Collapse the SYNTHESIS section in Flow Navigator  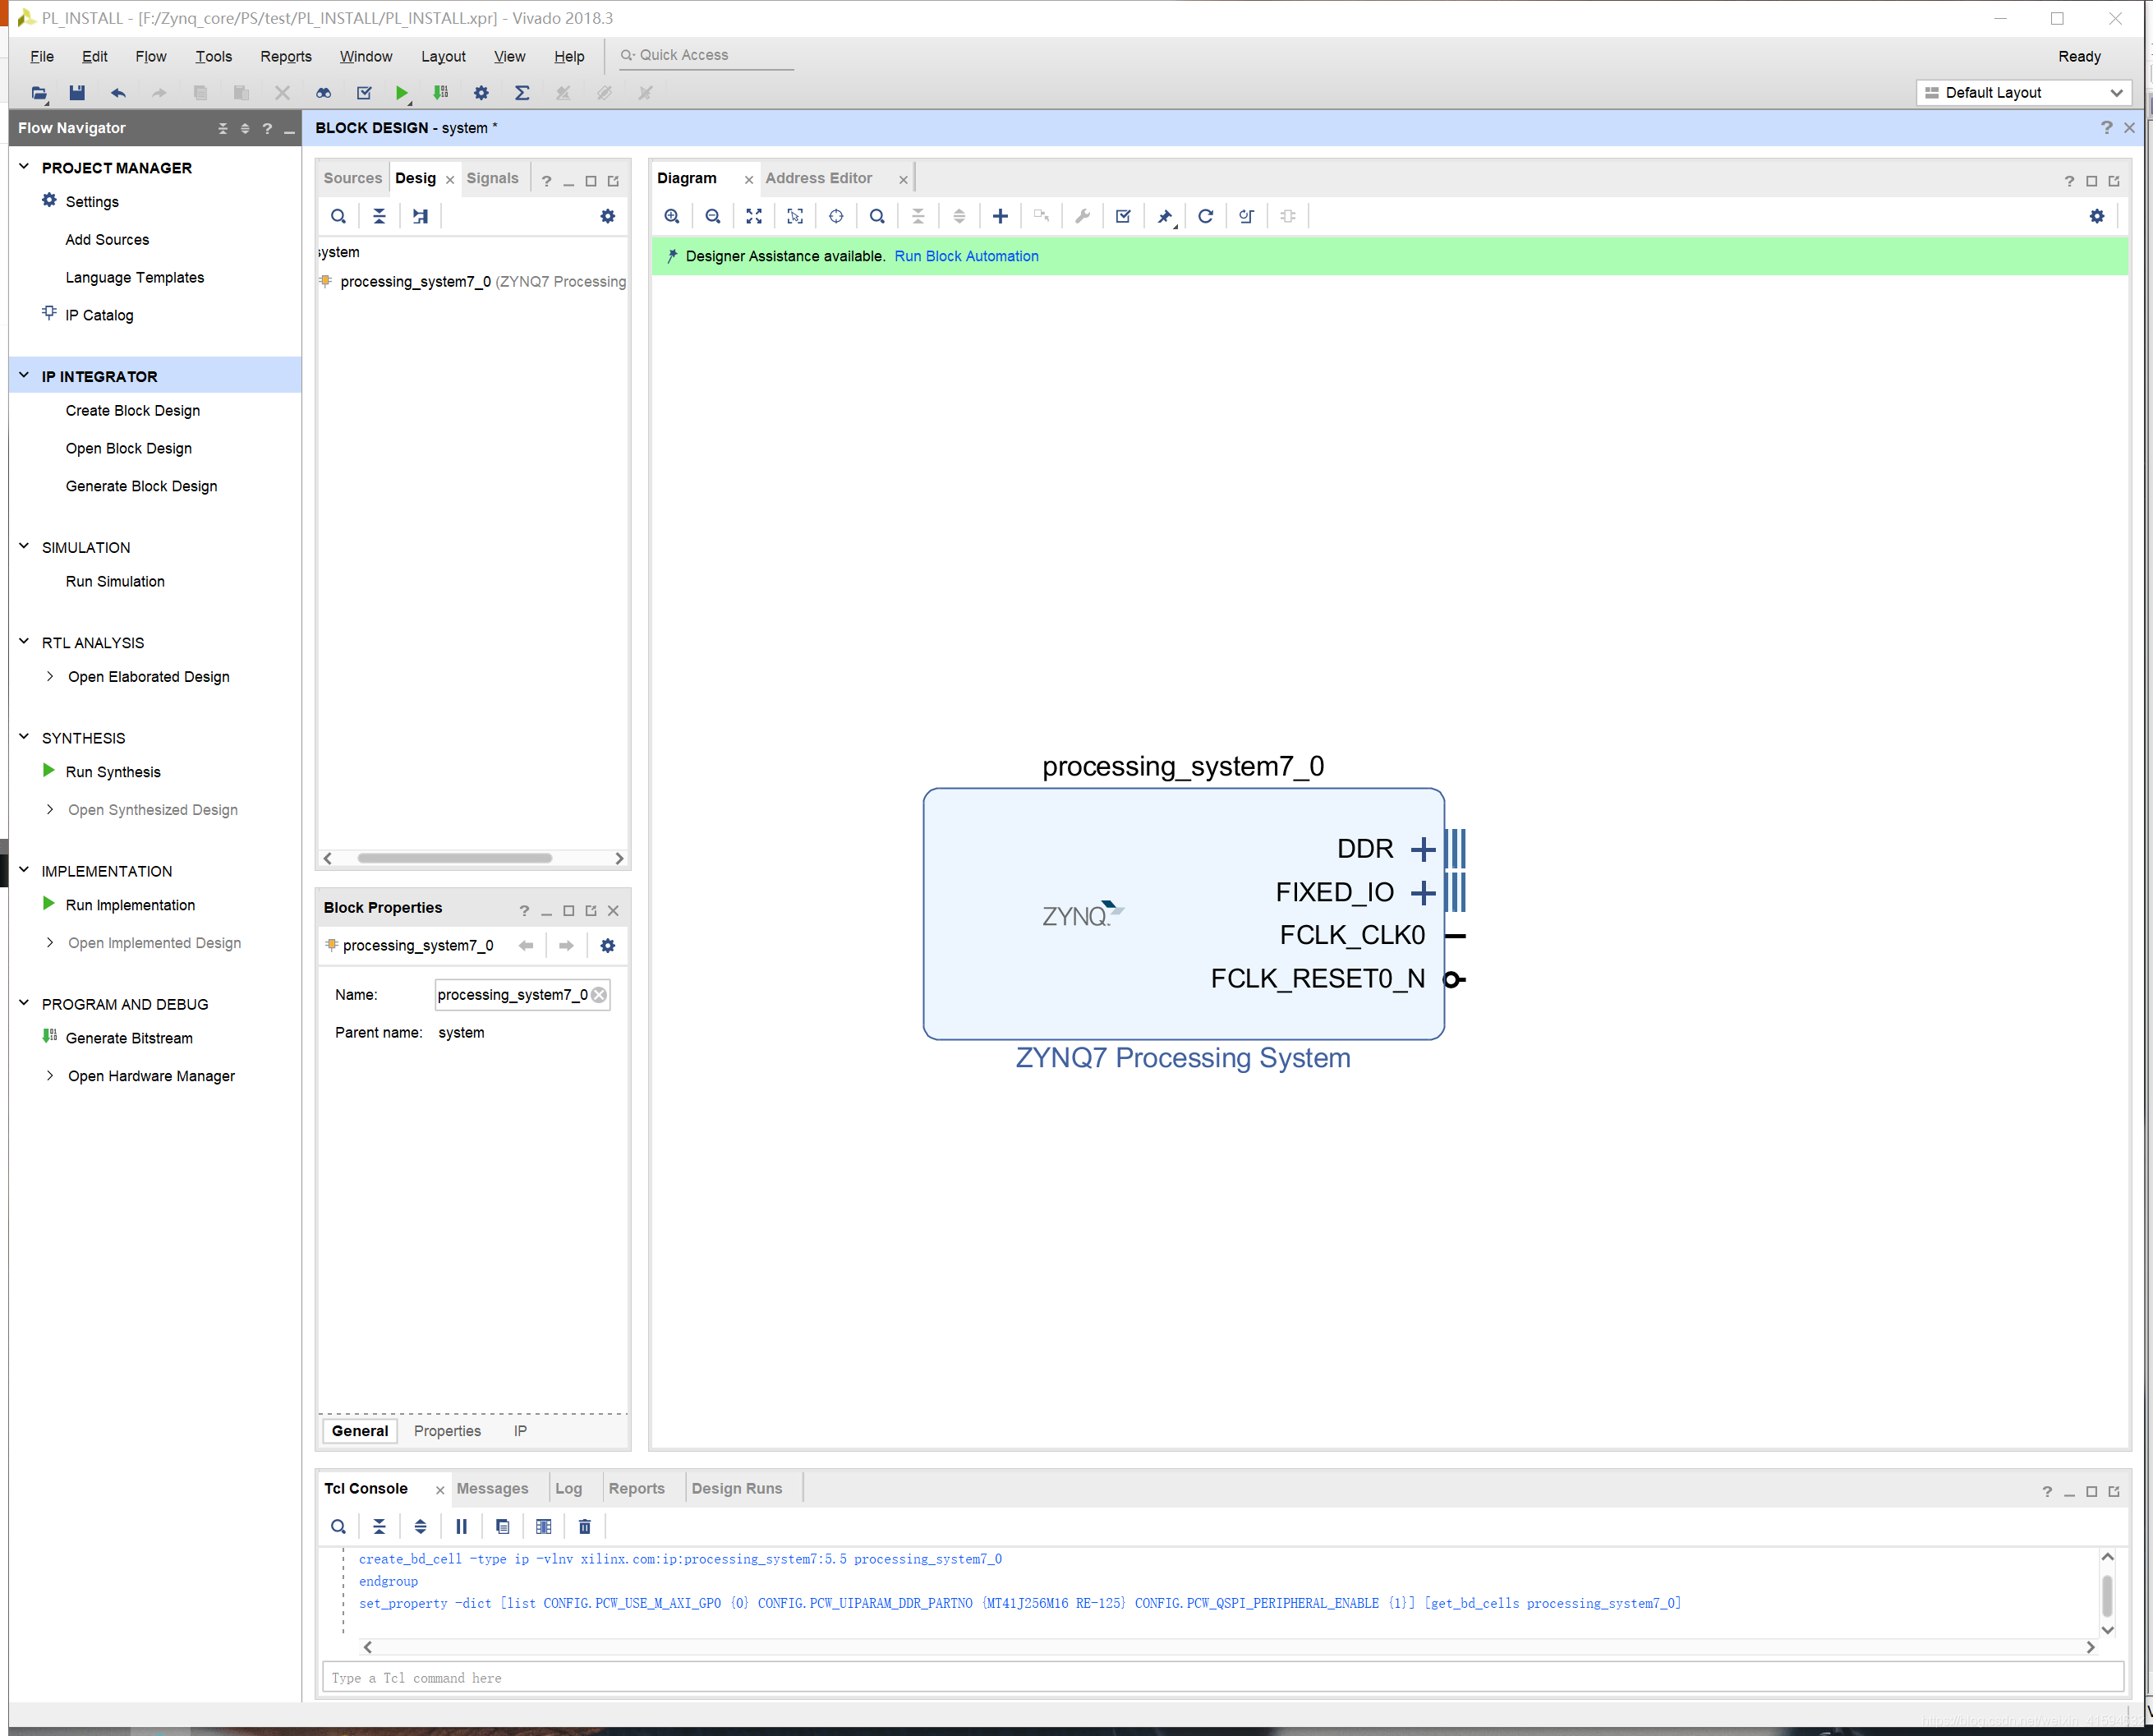pos(24,737)
